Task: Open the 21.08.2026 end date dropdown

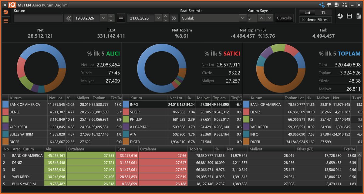Action: [x=158, y=18]
